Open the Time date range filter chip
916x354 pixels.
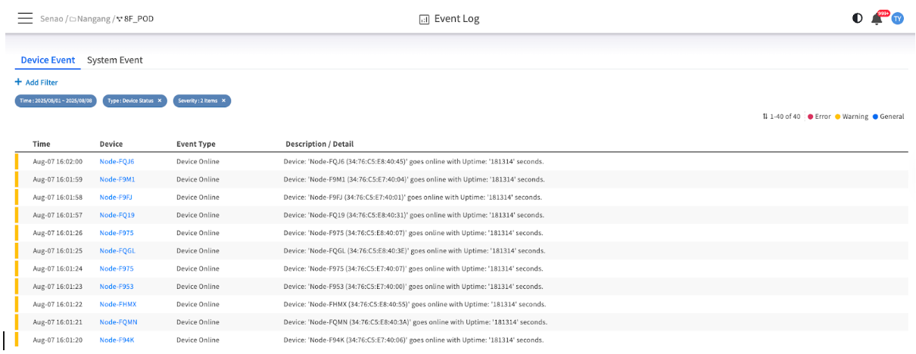pos(55,101)
